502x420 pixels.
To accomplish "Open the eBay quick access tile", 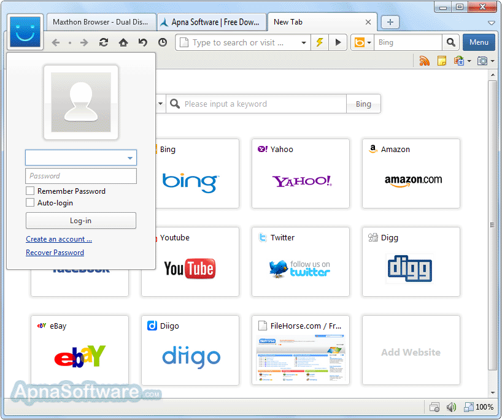I will pos(80,350).
